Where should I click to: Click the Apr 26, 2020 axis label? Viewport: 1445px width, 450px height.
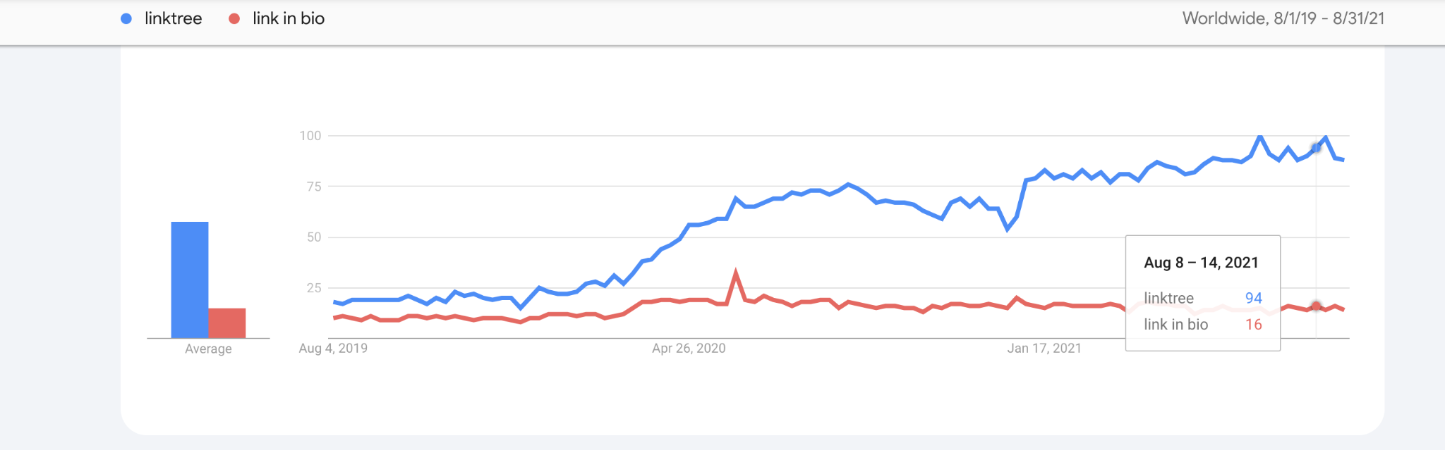pos(689,349)
